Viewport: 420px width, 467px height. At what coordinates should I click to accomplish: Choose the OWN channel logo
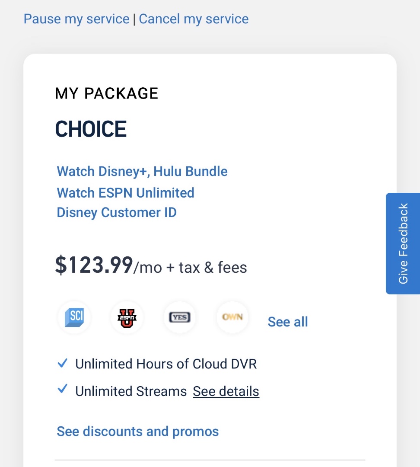[232, 317]
